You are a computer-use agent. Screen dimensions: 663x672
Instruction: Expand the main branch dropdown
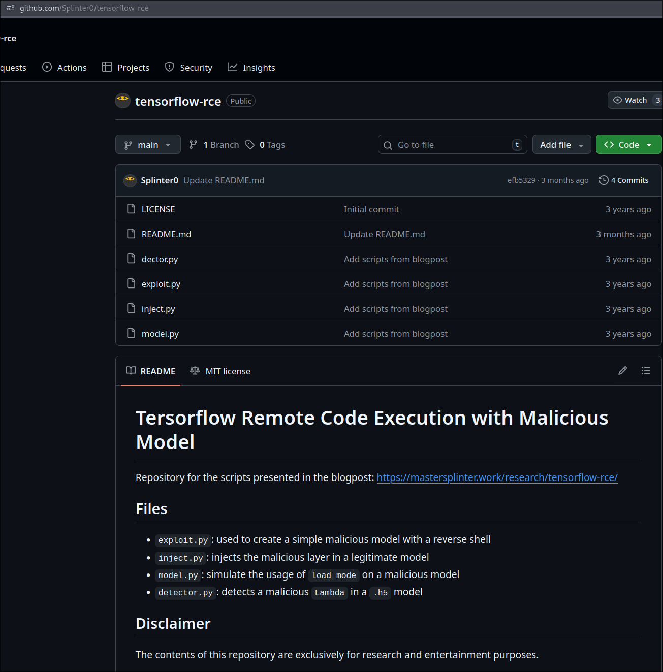[x=148, y=145]
